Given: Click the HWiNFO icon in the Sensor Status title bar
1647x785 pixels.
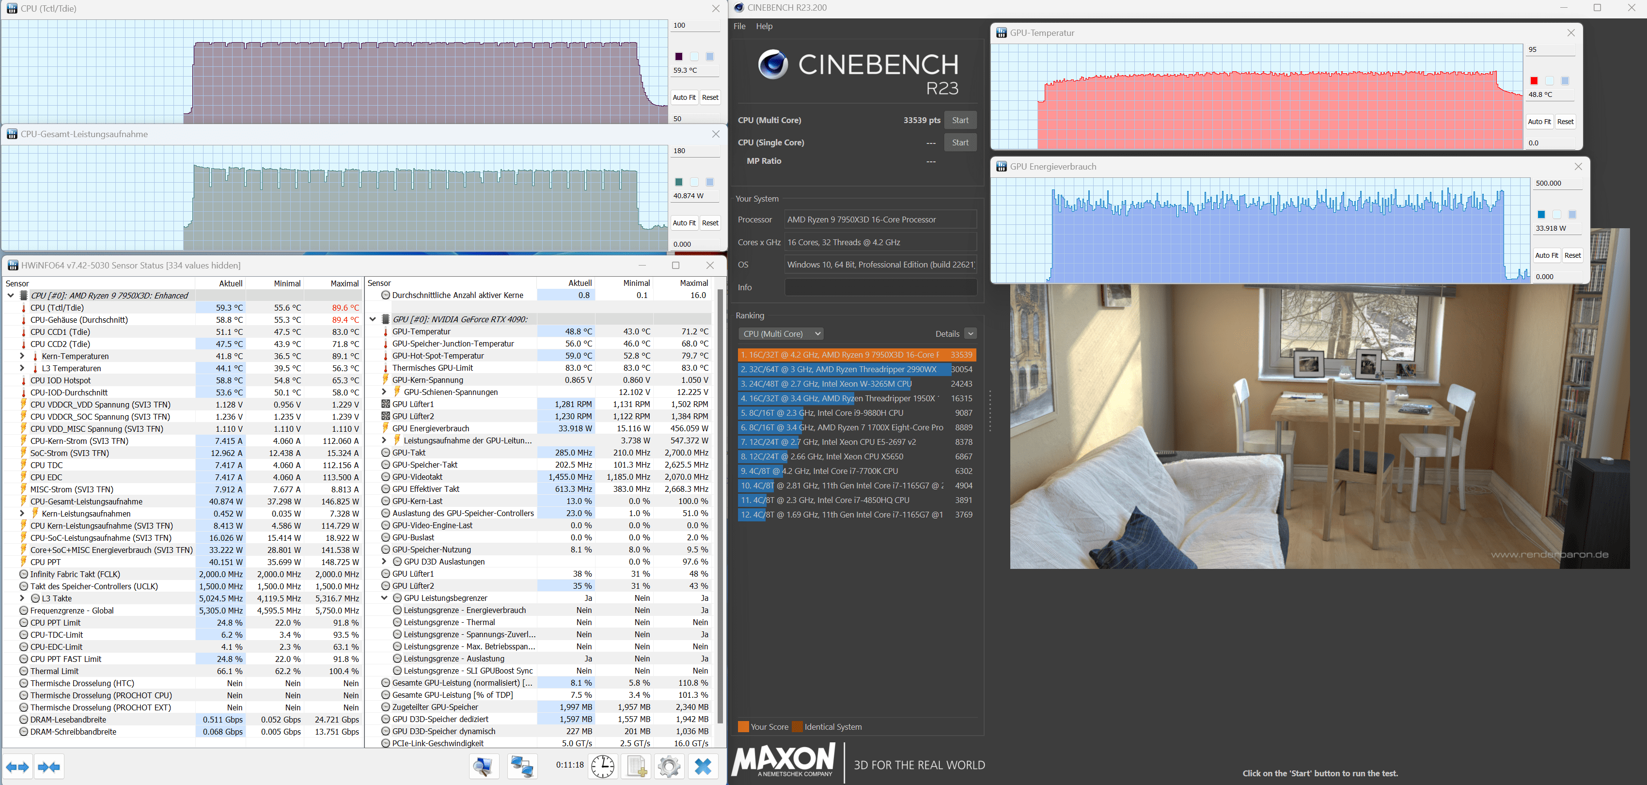Looking at the screenshot, I should pos(13,265).
